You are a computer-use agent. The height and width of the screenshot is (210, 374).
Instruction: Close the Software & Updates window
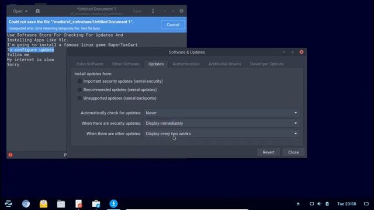coord(302,52)
